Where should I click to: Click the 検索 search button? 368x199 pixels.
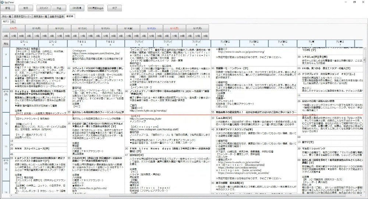[26, 8]
